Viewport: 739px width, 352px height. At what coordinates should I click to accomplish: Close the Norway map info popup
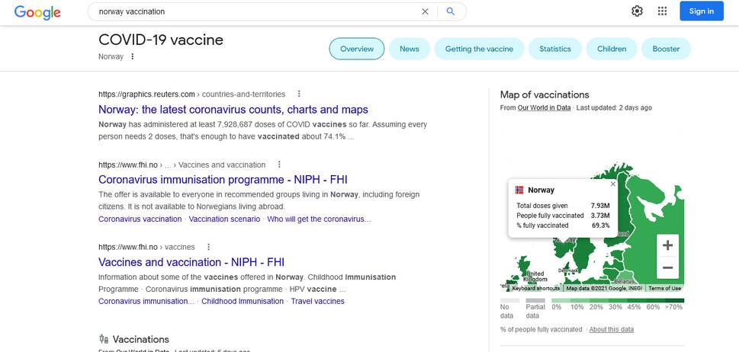(x=612, y=184)
